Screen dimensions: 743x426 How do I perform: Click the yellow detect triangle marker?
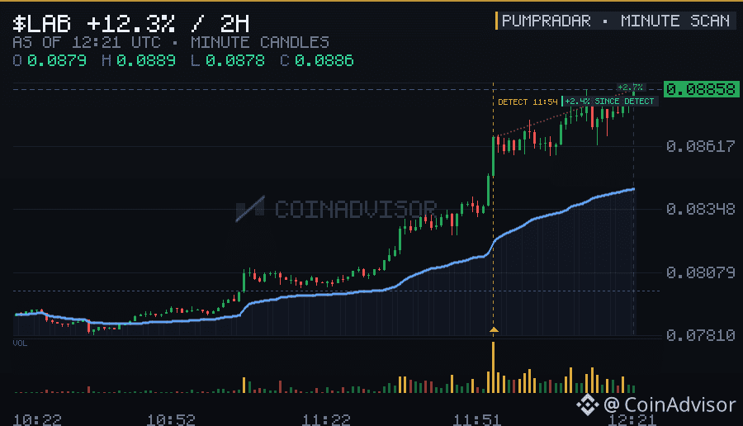pos(494,329)
